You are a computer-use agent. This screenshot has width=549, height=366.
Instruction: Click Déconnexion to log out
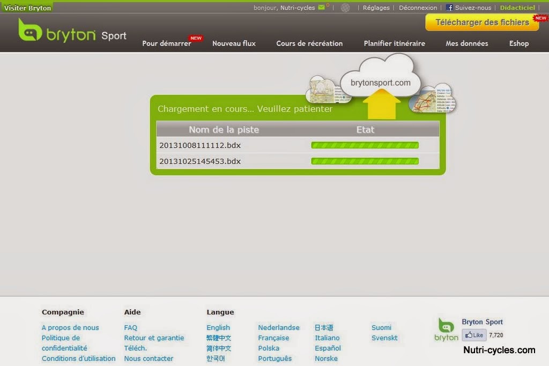coord(418,8)
